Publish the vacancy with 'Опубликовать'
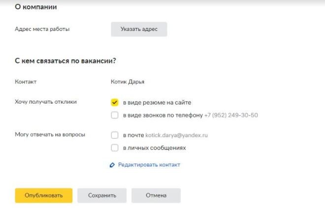 [44, 195]
